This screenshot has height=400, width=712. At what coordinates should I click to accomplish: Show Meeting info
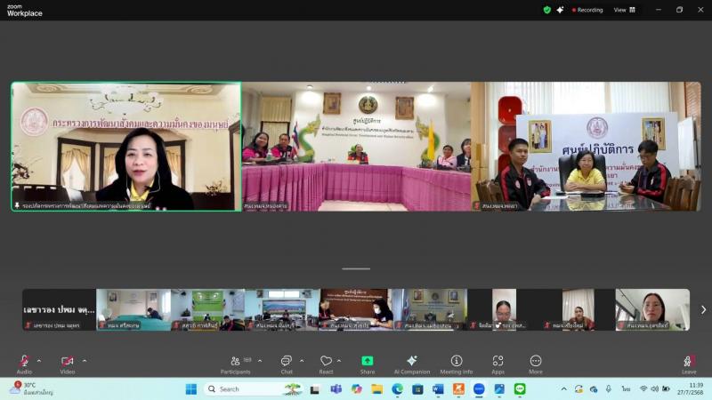(457, 364)
